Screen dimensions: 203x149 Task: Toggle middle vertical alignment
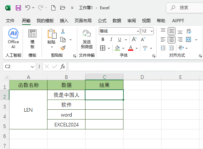point(172,31)
